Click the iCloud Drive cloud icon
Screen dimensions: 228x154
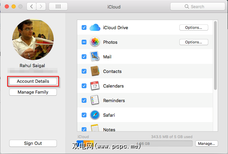(95, 27)
